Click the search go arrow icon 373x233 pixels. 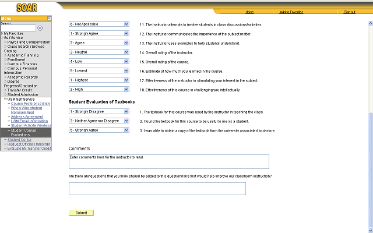[40, 28]
